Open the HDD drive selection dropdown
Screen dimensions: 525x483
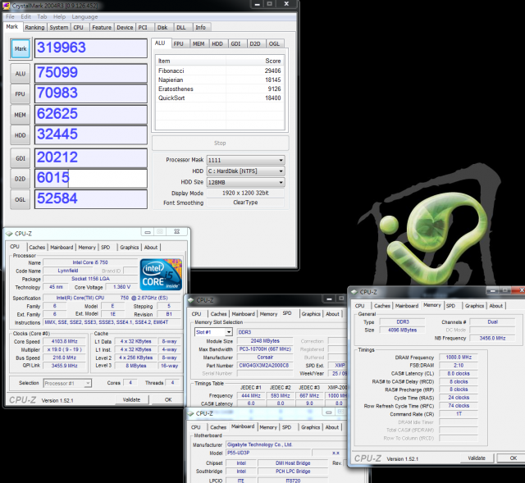[x=246, y=171]
